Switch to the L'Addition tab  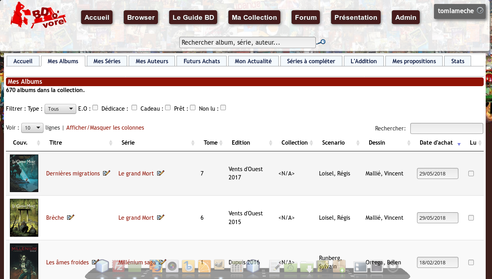tap(364, 61)
